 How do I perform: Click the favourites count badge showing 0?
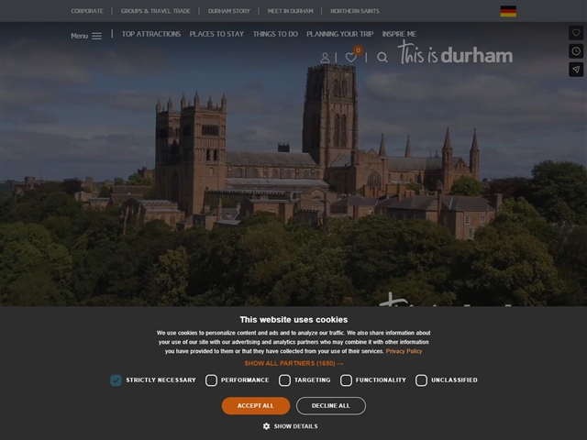point(358,50)
